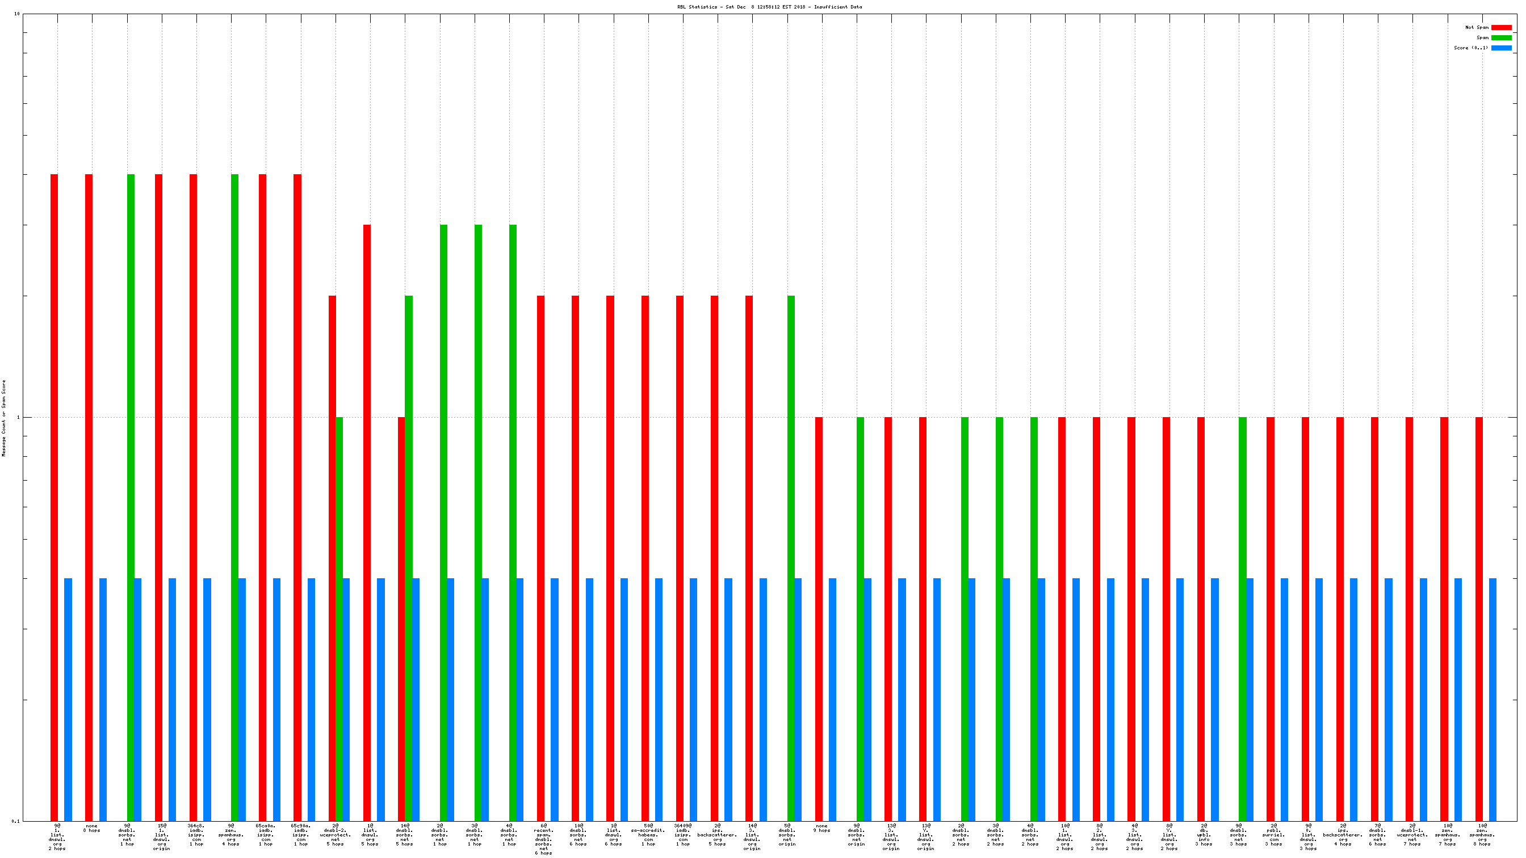Image resolution: width=1526 pixels, height=858 pixels.
Task: Select the '3@ dnsbl.sorbs.net 1 hop' label
Action: click(474, 835)
